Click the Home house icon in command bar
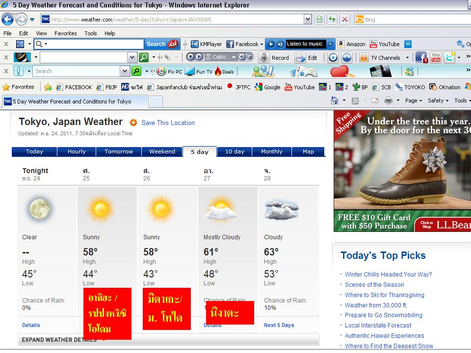 (334, 101)
